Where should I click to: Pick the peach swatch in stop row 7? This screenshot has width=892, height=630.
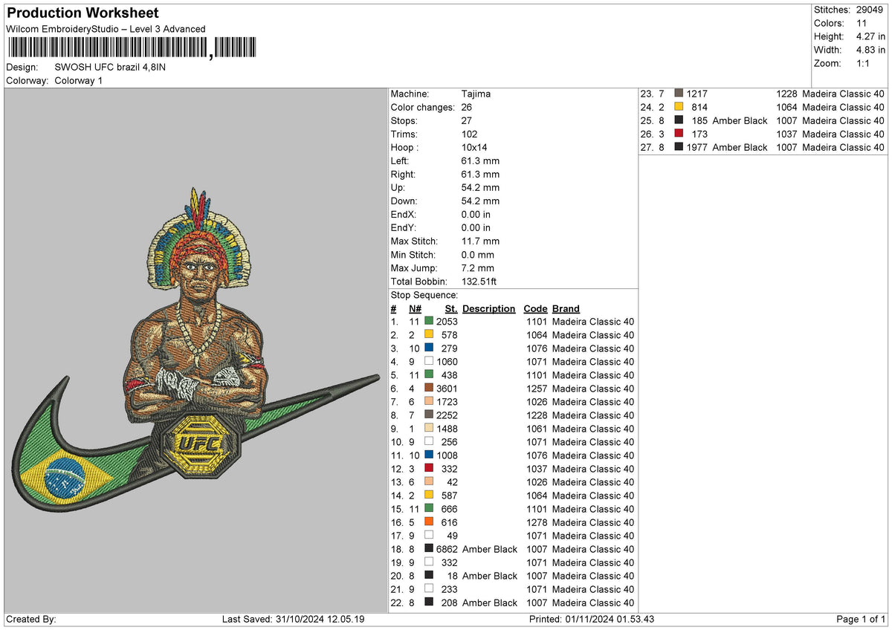(429, 402)
